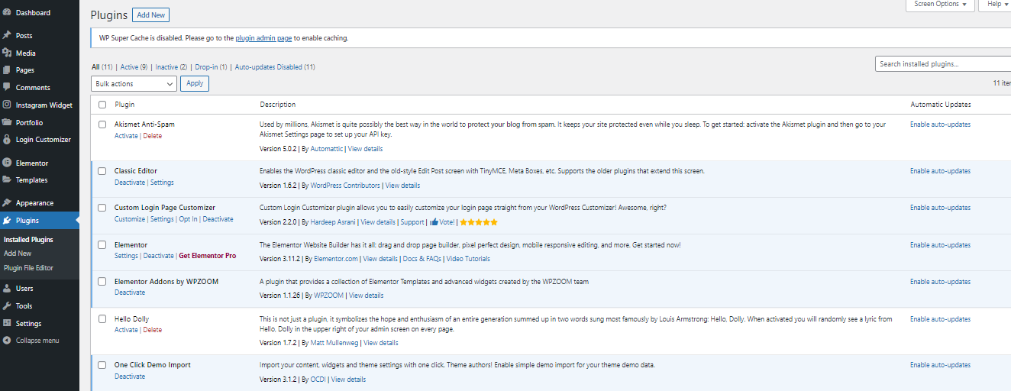The image size is (1011, 391).
Task: Open the plugin admin page link
Action: [263, 37]
